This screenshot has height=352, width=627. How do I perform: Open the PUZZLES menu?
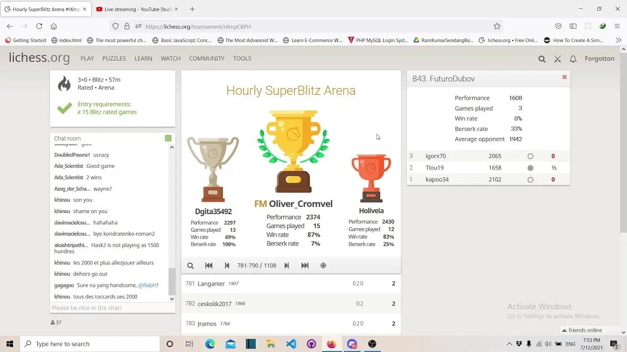tap(114, 58)
